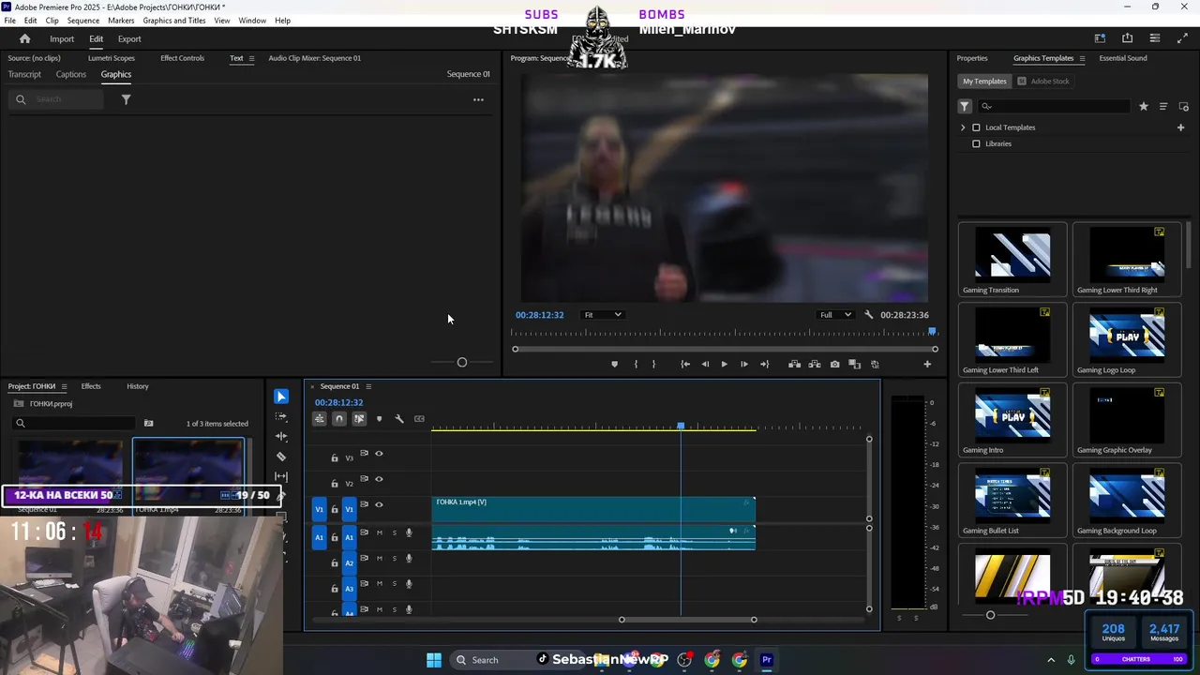
Task: Check the Libraries checkbox
Action: pyautogui.click(x=976, y=144)
